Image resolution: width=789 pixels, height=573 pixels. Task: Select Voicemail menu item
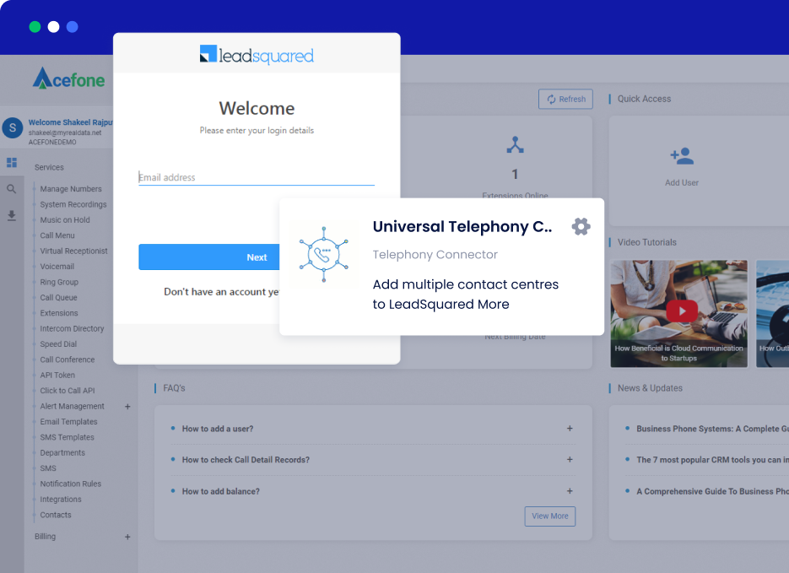coord(57,267)
